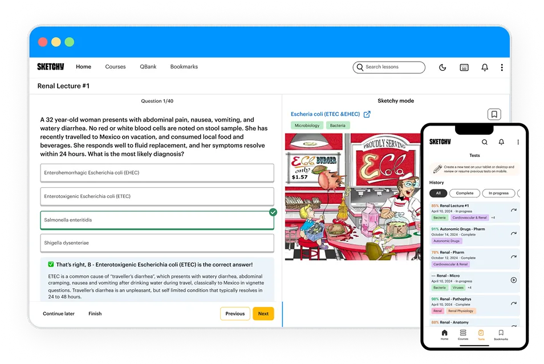Toggle dark mode moon icon
Screen dimensions: 544x364
pos(442,67)
